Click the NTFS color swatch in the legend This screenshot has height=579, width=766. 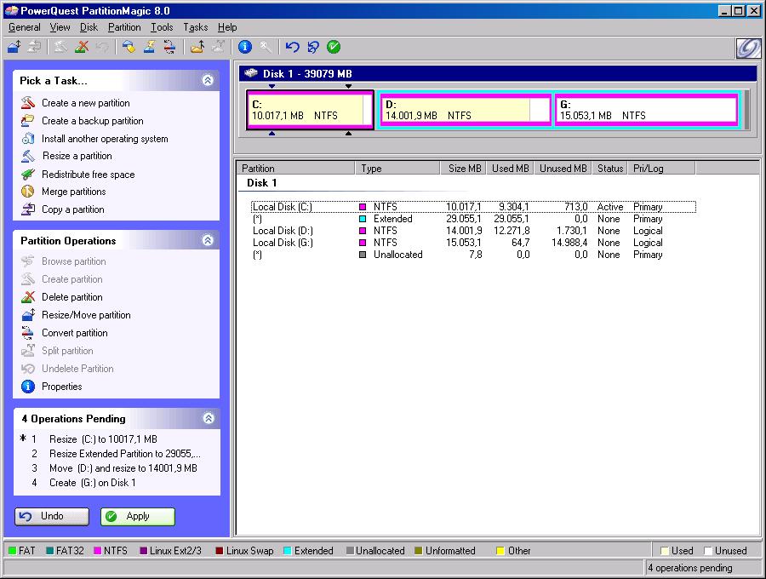click(x=97, y=551)
